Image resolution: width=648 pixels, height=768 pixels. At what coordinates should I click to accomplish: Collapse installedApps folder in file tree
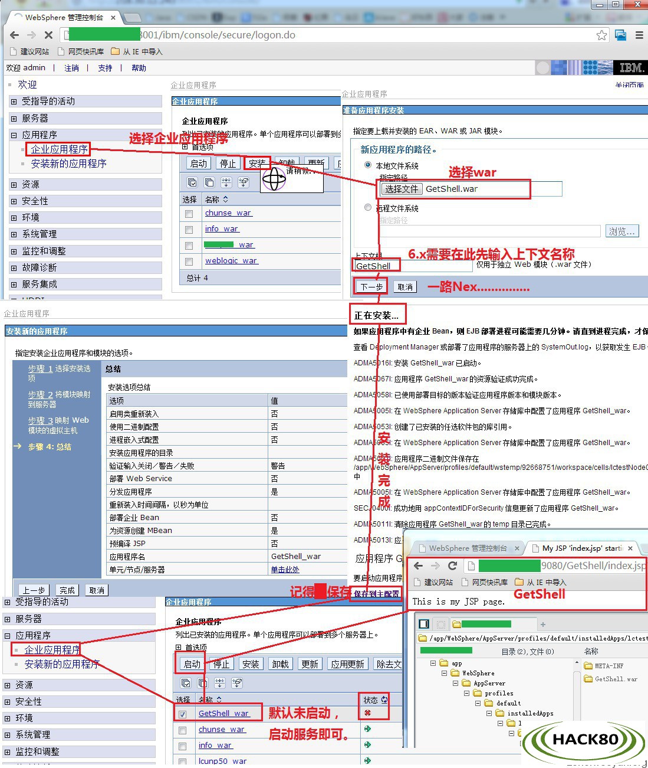489,713
